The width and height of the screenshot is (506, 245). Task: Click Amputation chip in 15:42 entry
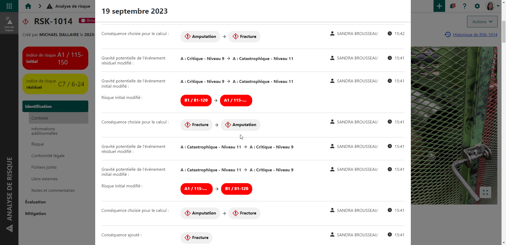(200, 37)
